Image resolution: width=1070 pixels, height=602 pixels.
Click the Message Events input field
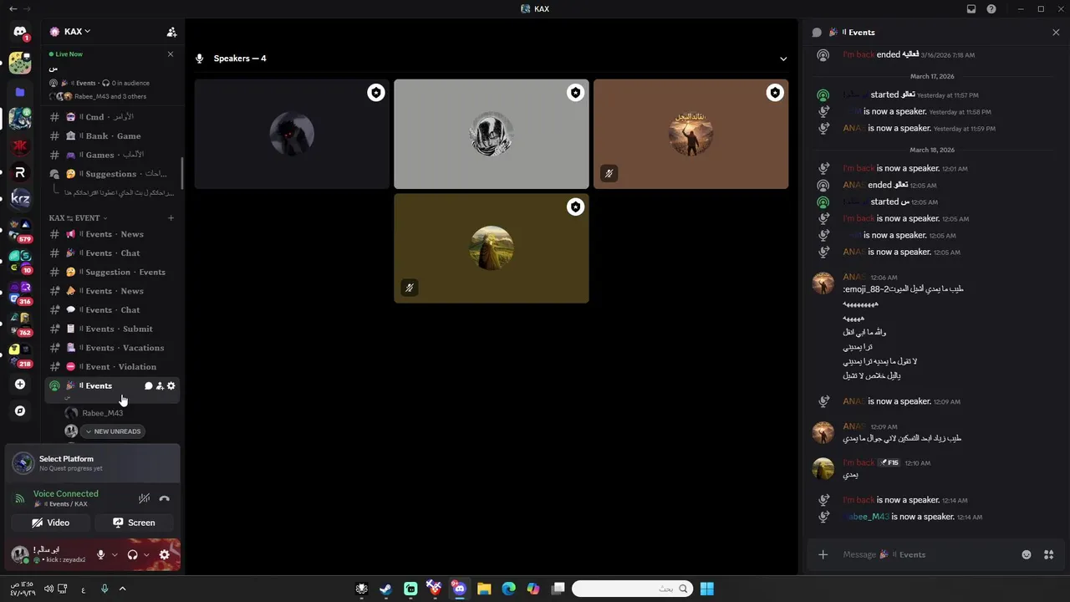pos(926,554)
